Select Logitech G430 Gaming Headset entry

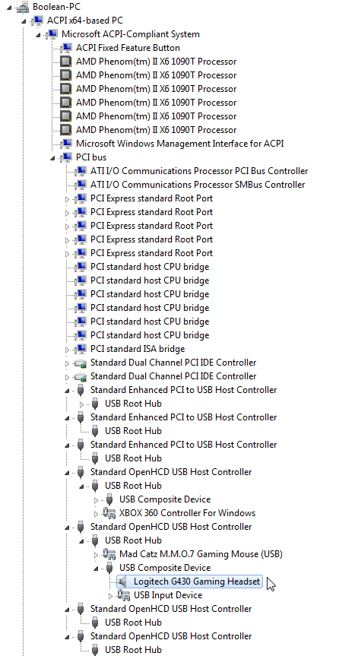[197, 582]
